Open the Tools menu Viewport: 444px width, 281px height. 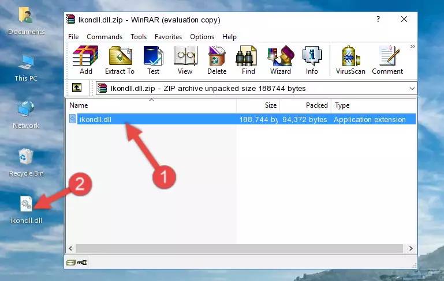click(x=139, y=37)
